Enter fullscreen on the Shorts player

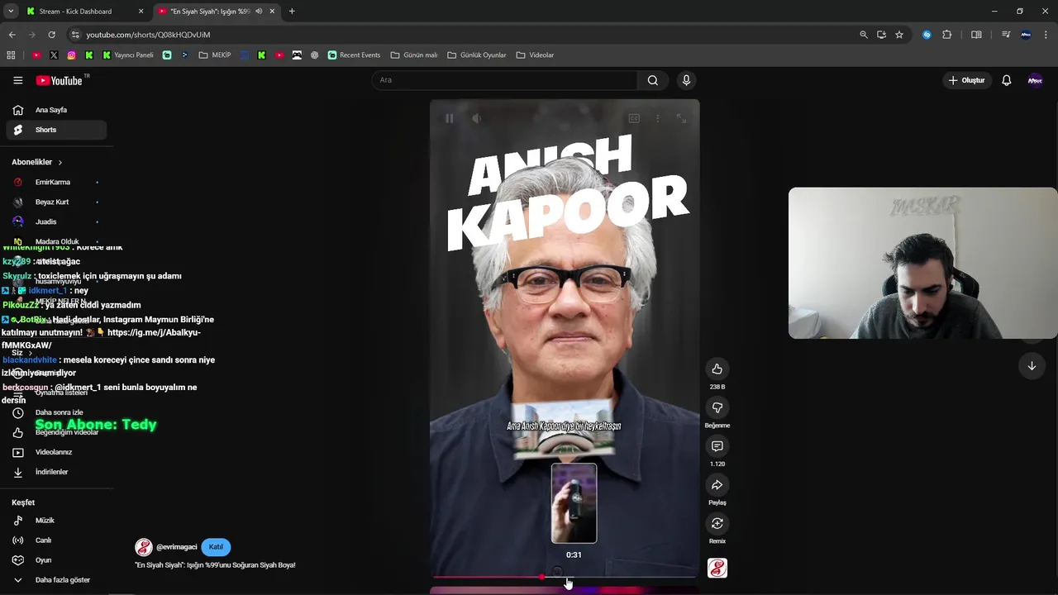pos(681,118)
